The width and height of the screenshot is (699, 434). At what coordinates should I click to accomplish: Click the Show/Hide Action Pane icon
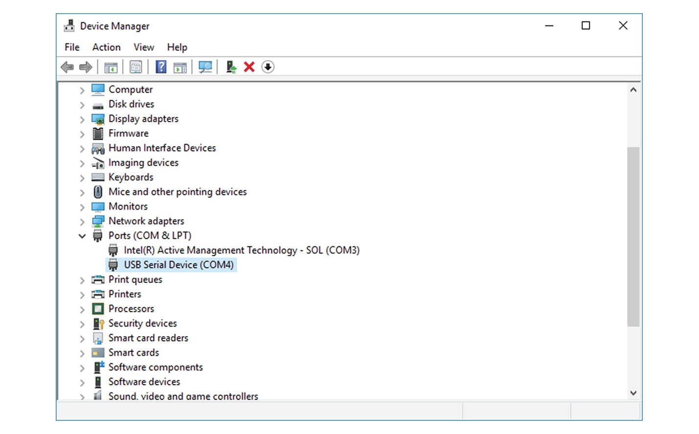[x=180, y=67]
